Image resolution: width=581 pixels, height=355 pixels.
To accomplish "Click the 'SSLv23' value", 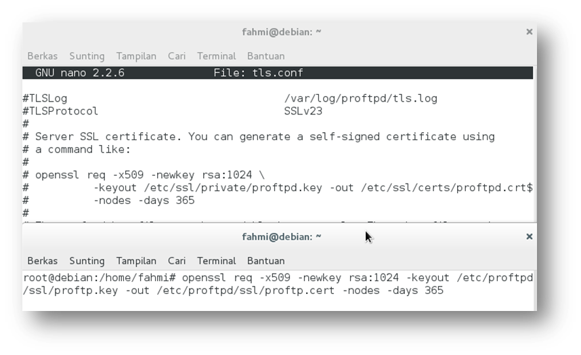I will click(x=303, y=111).
